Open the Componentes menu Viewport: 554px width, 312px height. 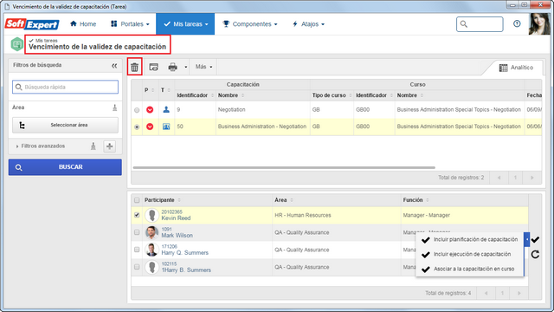click(x=250, y=24)
